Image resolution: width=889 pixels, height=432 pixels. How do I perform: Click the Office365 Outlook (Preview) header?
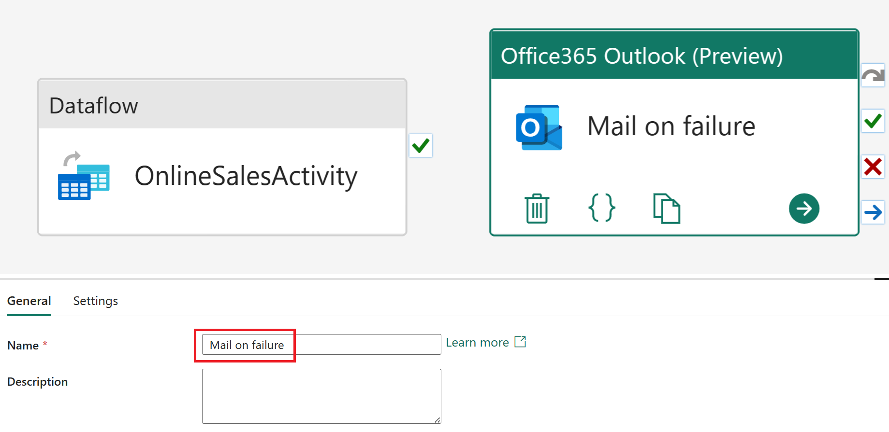click(x=641, y=56)
